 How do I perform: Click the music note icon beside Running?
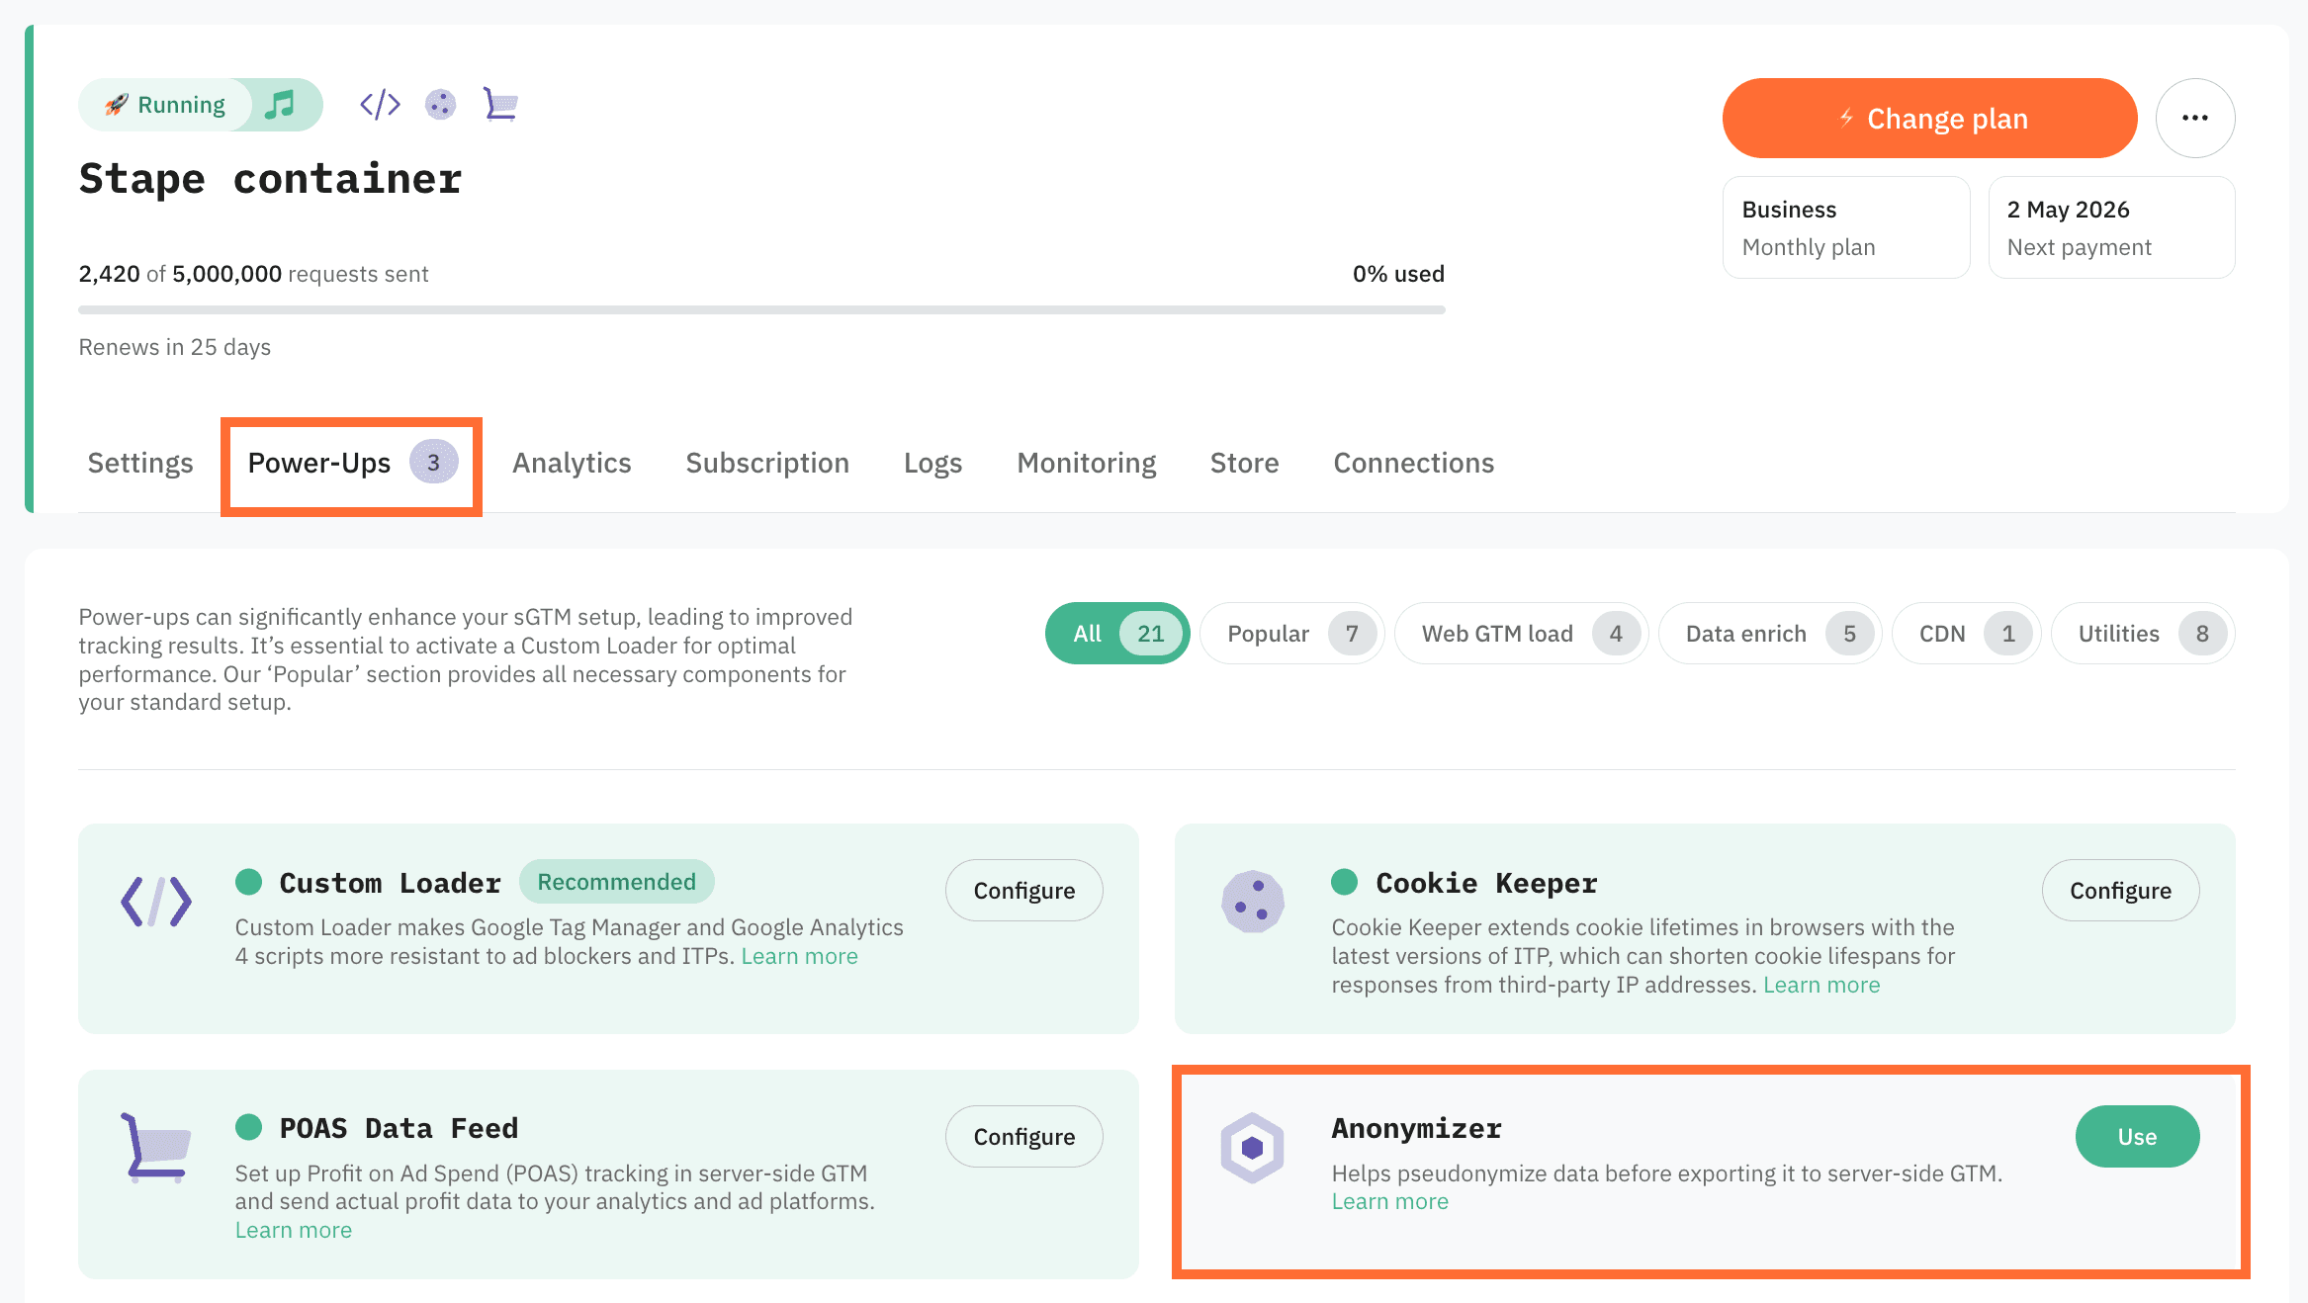tap(281, 104)
